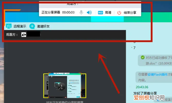Click 结束分享 to end sharing

tap(130, 13)
